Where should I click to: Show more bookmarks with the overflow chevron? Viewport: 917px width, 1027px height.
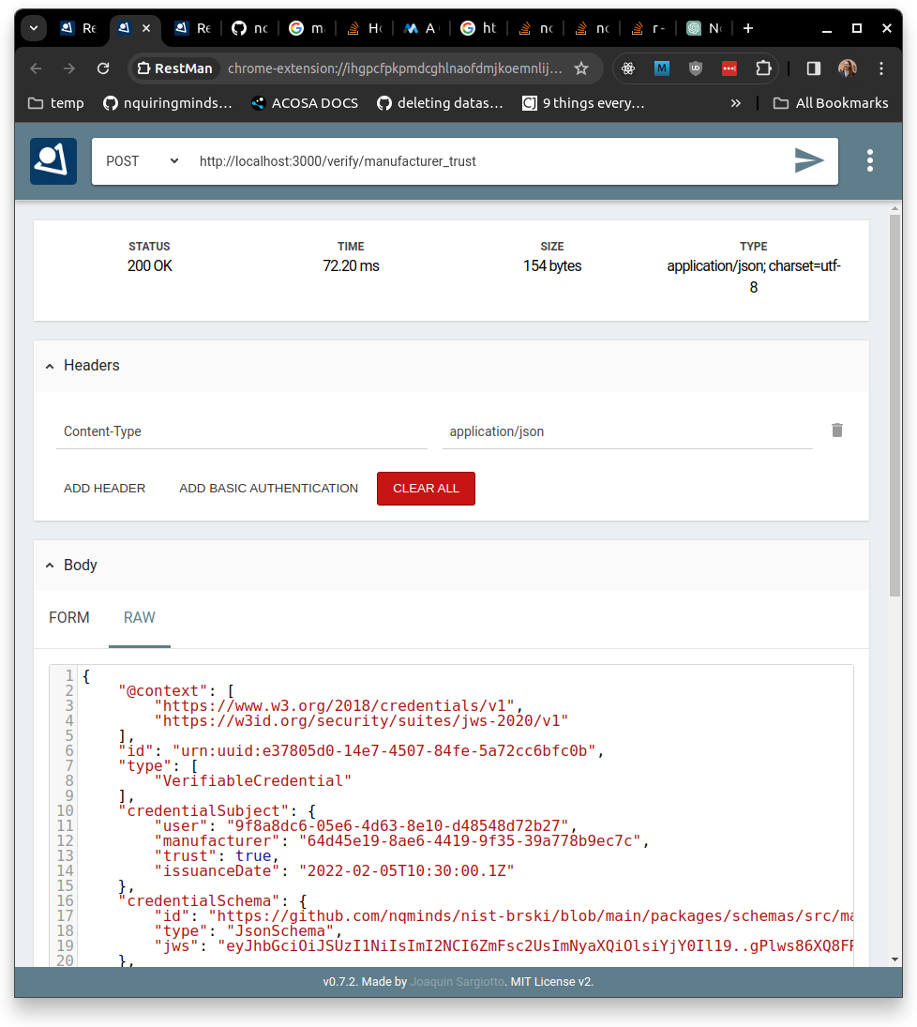(735, 103)
